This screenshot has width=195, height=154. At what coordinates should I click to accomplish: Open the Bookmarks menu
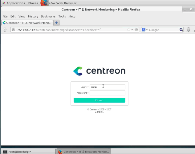(48, 16)
